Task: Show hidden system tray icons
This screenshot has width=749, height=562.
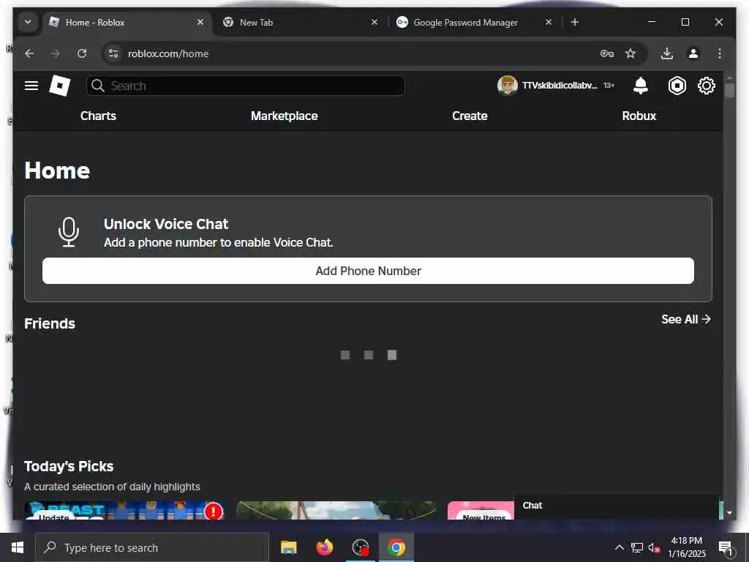Action: click(619, 547)
